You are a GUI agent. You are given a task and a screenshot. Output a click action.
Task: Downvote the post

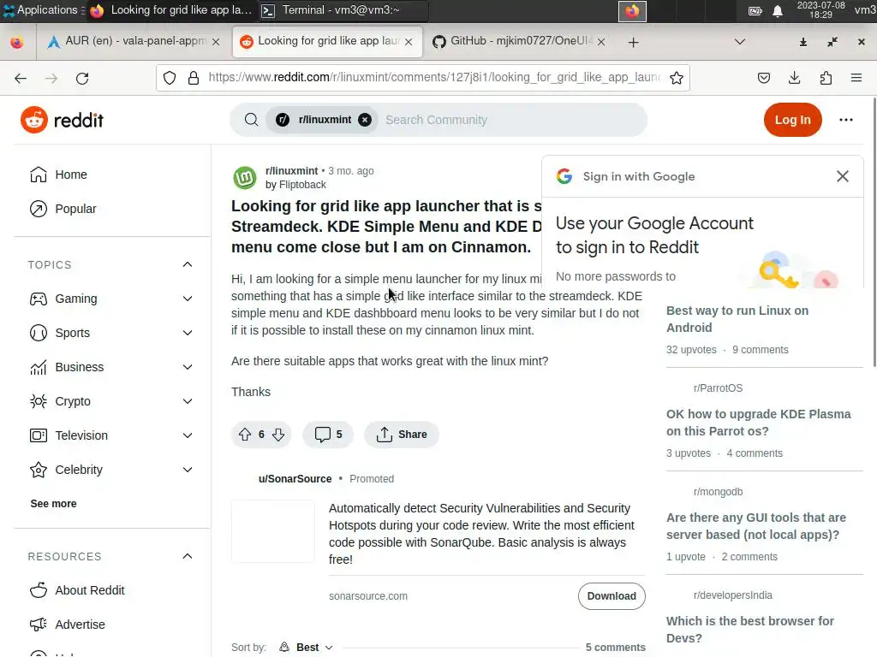278,435
